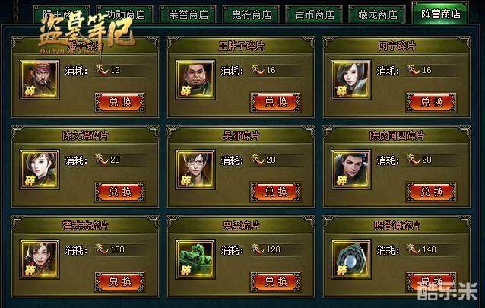
Task: Exchange for 王胖子碎片 with 兑换 button
Action: coord(276,102)
